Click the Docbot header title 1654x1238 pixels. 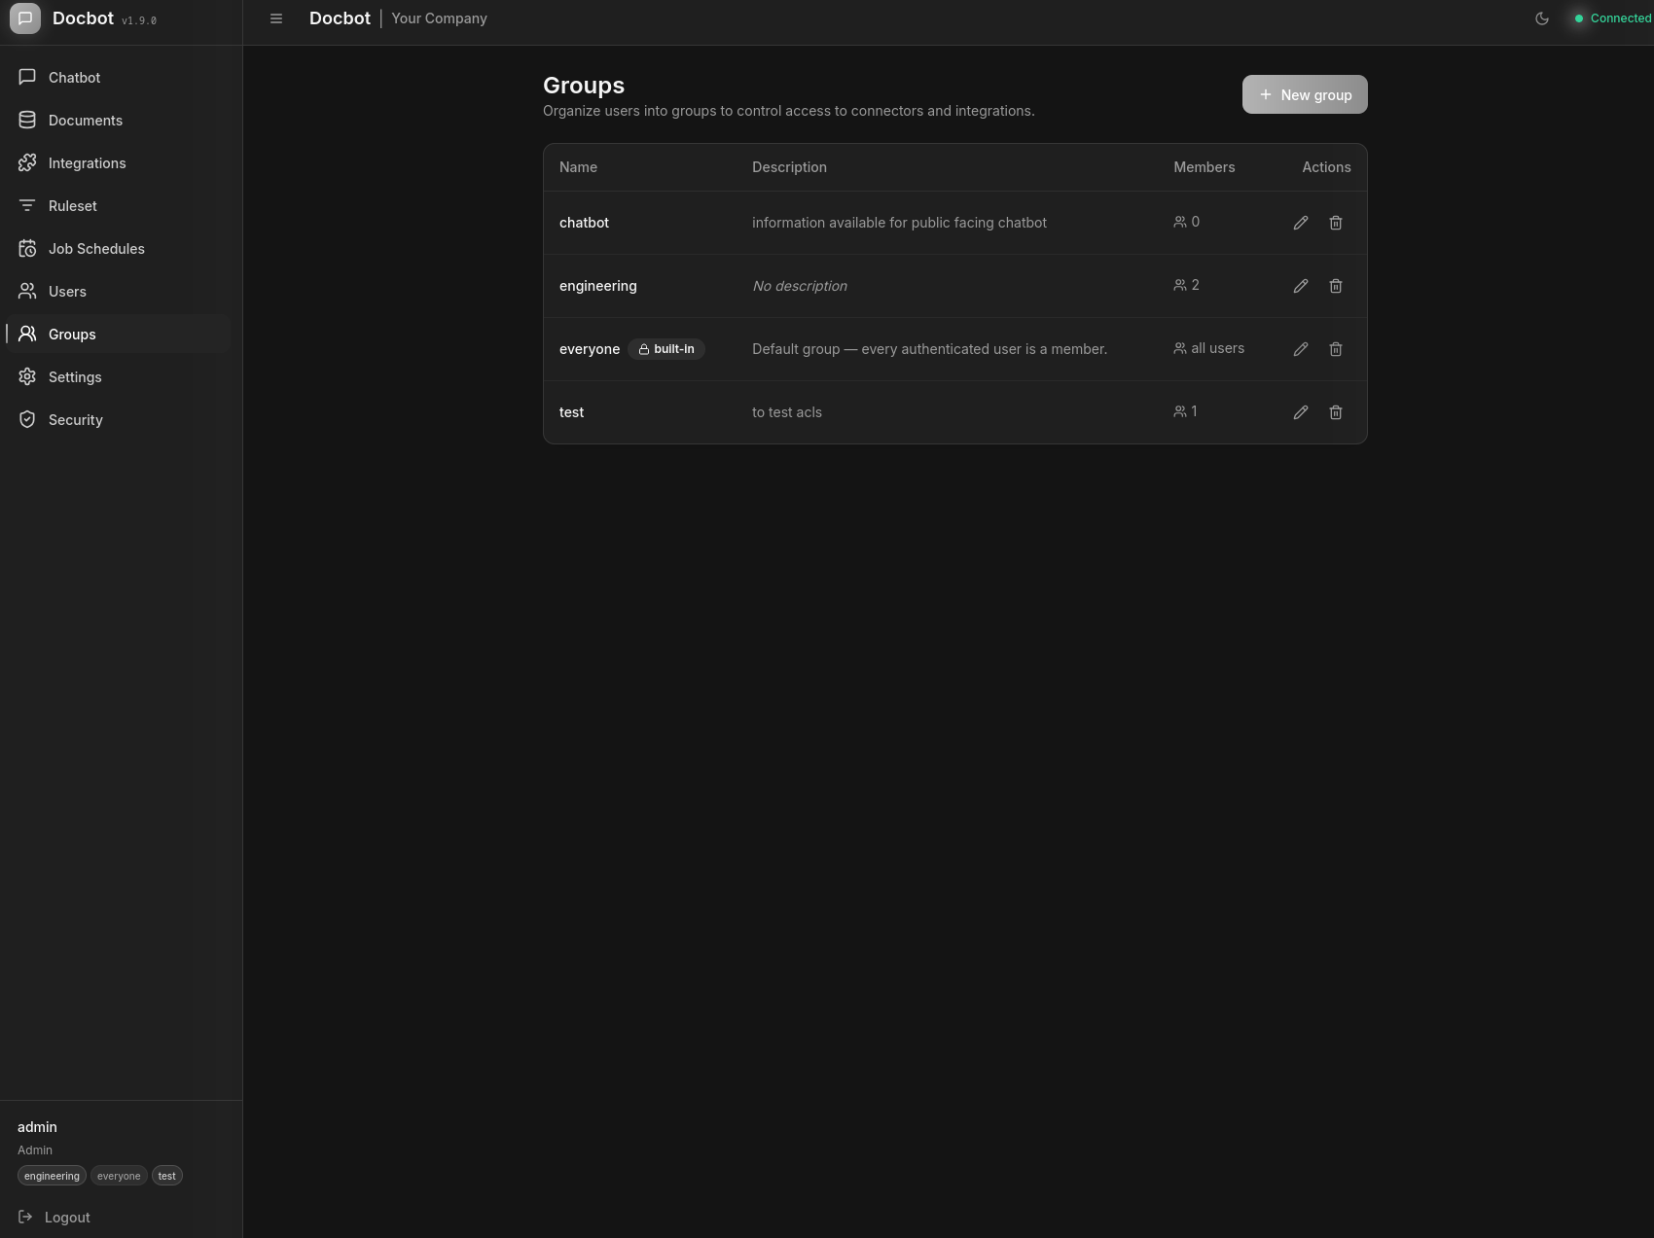click(x=340, y=18)
